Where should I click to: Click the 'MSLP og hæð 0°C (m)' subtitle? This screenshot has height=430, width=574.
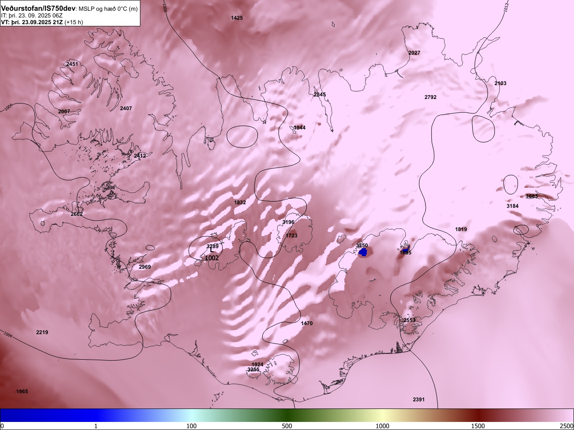pyautogui.click(x=108, y=9)
